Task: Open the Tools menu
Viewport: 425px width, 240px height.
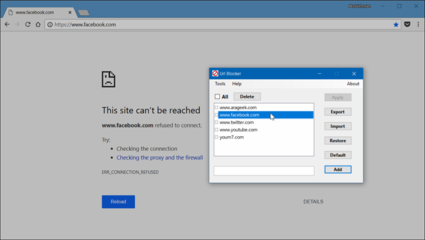Action: [x=220, y=84]
